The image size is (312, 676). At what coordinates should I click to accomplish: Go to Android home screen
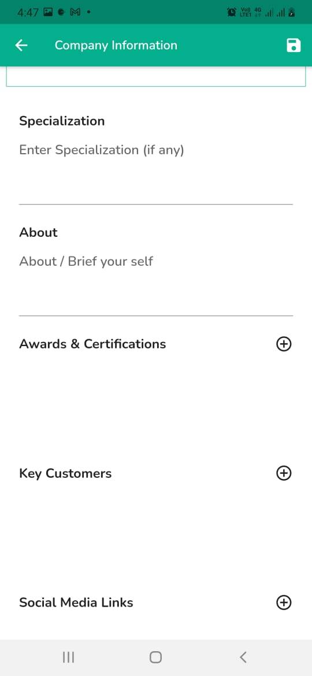click(x=155, y=657)
